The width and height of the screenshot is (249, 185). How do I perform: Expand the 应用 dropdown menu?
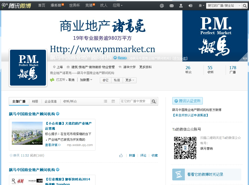pos(116,5)
